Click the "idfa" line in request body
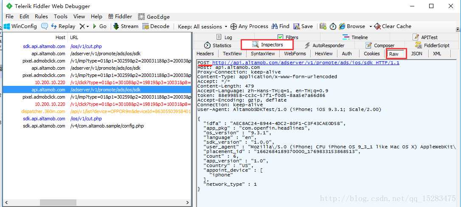 275,123
